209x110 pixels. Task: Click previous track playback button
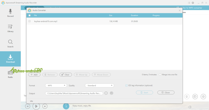pos(28,106)
